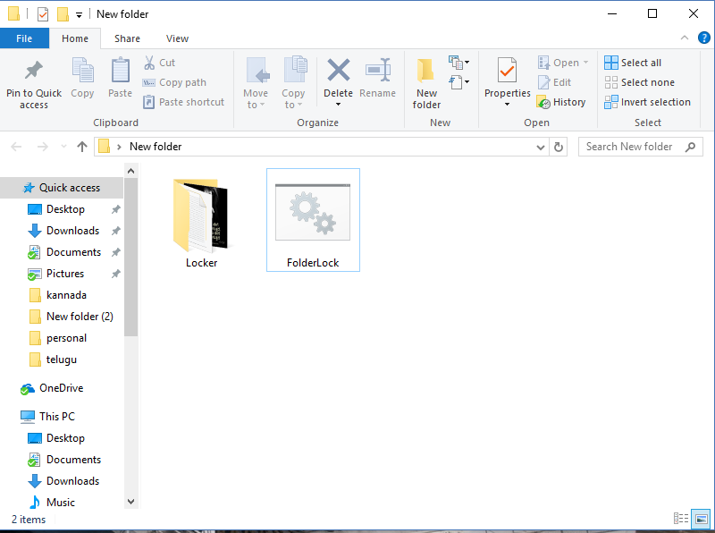Open the FolderLock application
Screen dimensions: 715x533
(313, 213)
